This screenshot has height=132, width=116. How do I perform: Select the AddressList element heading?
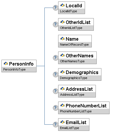click(x=79, y=89)
